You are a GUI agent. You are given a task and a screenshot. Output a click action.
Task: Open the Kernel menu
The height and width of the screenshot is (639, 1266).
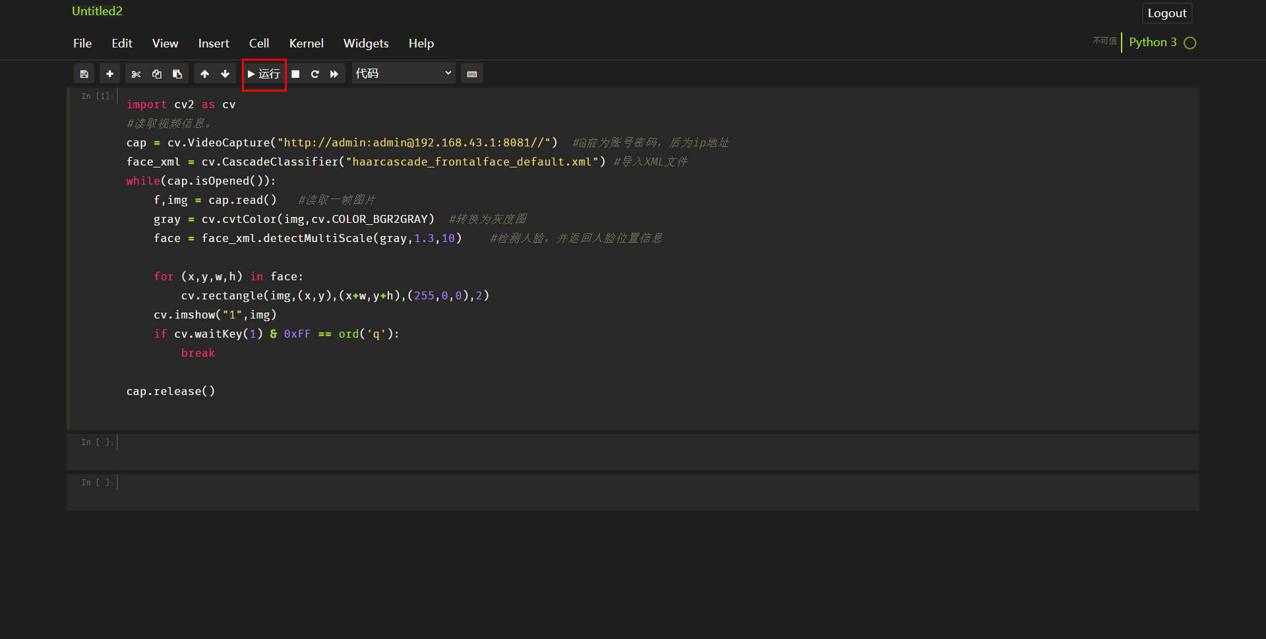pos(306,44)
